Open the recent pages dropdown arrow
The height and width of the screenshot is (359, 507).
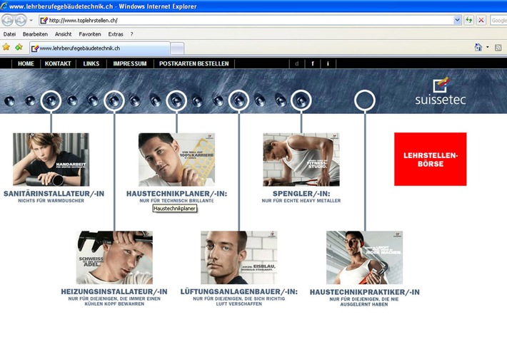click(33, 21)
